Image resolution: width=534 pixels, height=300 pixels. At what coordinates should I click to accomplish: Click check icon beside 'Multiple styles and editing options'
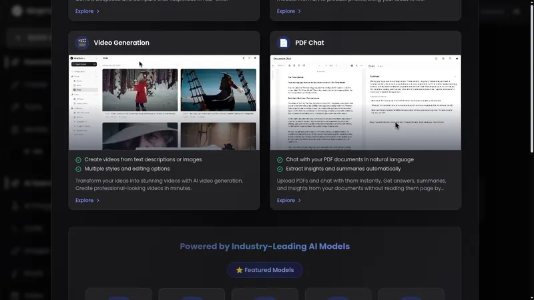[x=78, y=169]
